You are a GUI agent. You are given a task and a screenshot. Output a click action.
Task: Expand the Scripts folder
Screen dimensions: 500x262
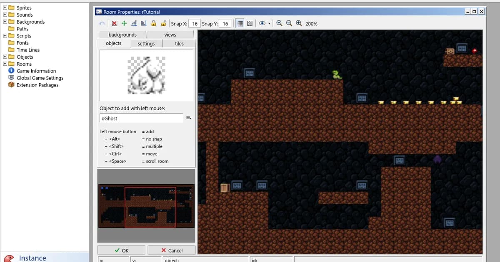tap(5, 36)
